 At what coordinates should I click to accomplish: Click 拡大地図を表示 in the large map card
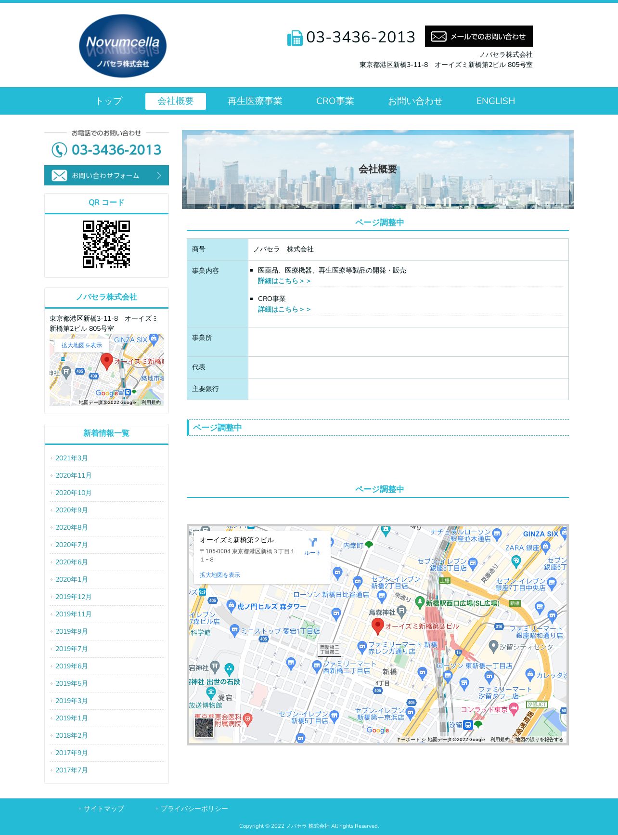(x=220, y=575)
